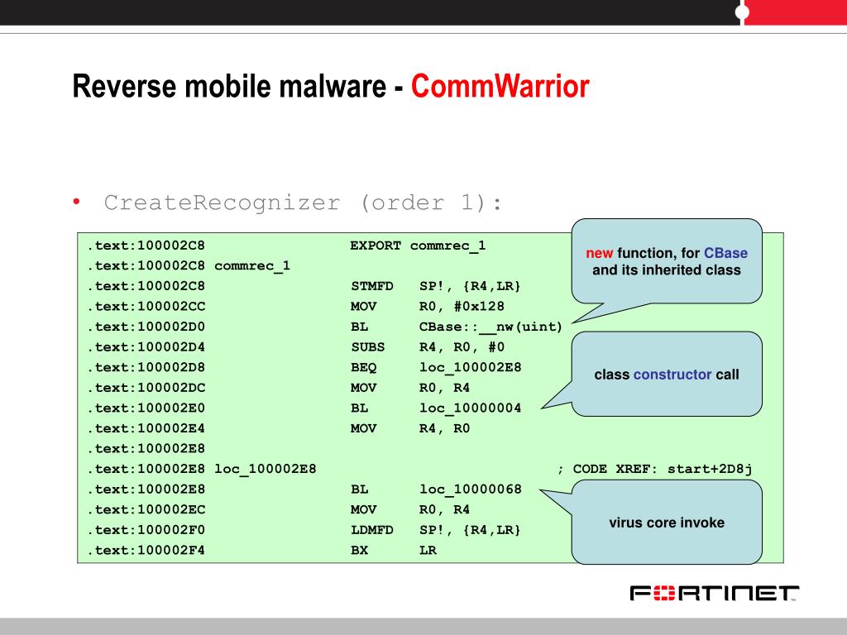The height and width of the screenshot is (635, 847).
Task: Select the BEQ loc_100002E8 instruction
Action: (436, 368)
